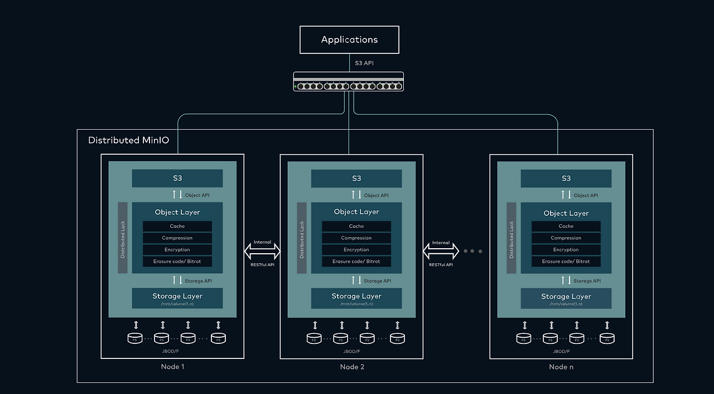Click the Distributed Lock bar in Node 1
This screenshot has width=714, height=394.
[x=123, y=238]
